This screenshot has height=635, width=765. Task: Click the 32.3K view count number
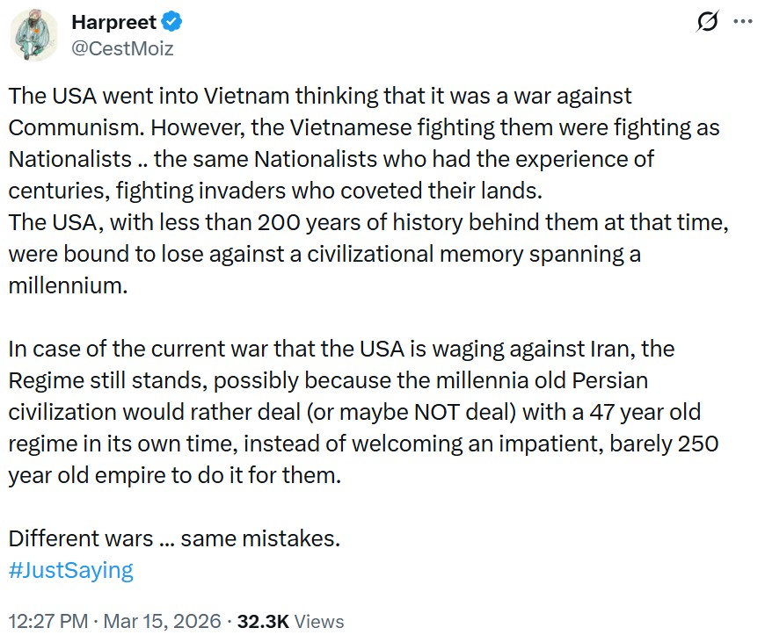click(x=264, y=621)
